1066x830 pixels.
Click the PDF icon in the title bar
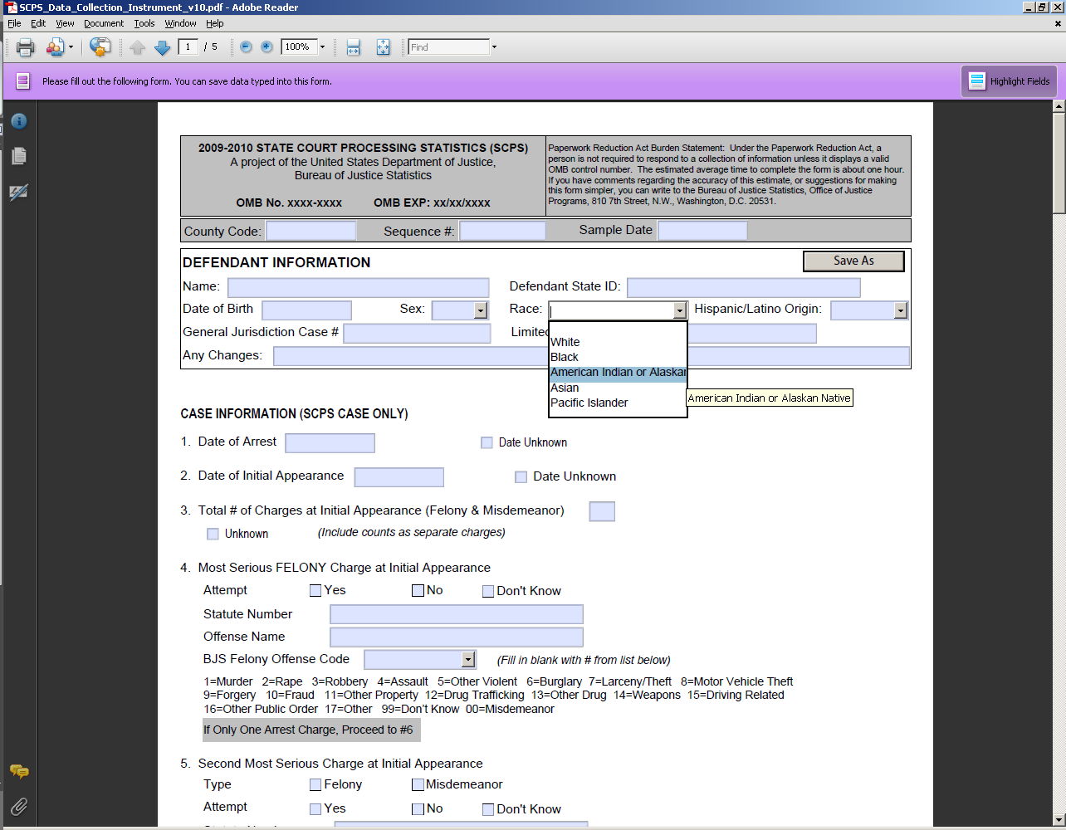[x=12, y=7]
